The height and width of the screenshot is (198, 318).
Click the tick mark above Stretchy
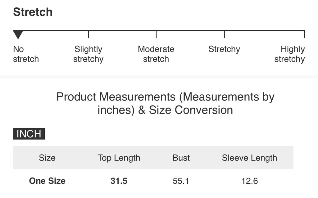click(x=224, y=34)
